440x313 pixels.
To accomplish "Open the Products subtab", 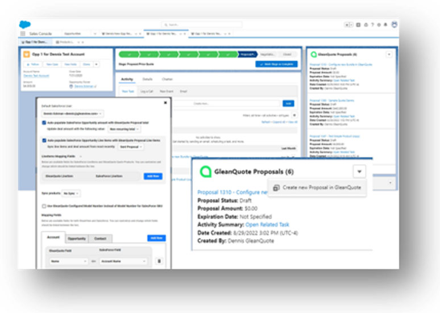I will pos(67,42).
